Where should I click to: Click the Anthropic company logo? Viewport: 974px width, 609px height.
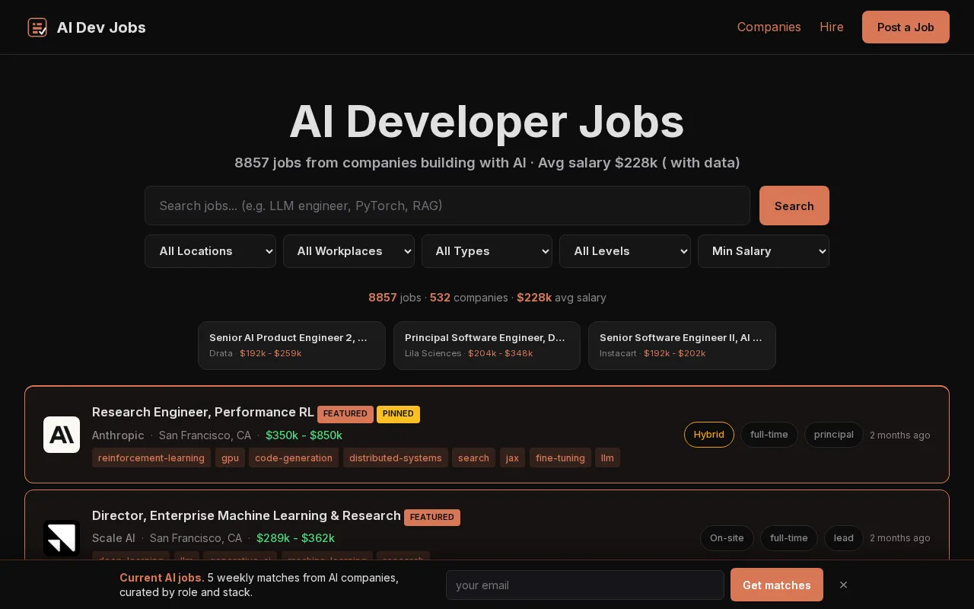click(x=62, y=435)
